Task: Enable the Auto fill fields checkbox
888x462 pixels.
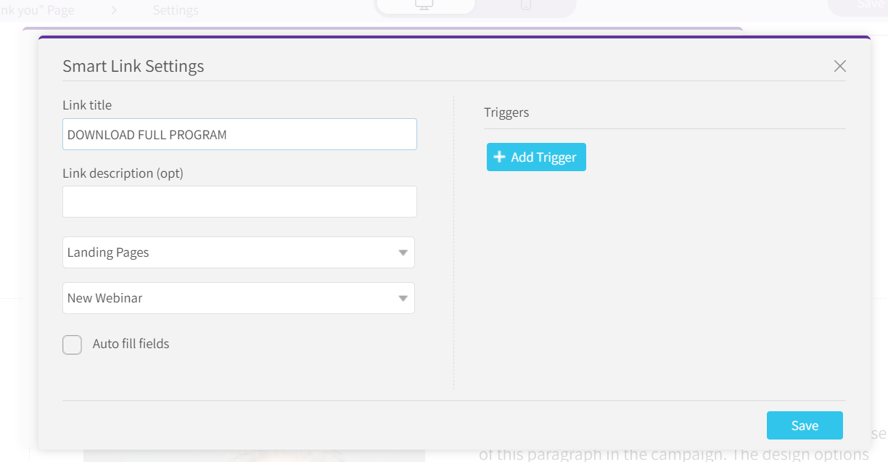Action: click(72, 345)
